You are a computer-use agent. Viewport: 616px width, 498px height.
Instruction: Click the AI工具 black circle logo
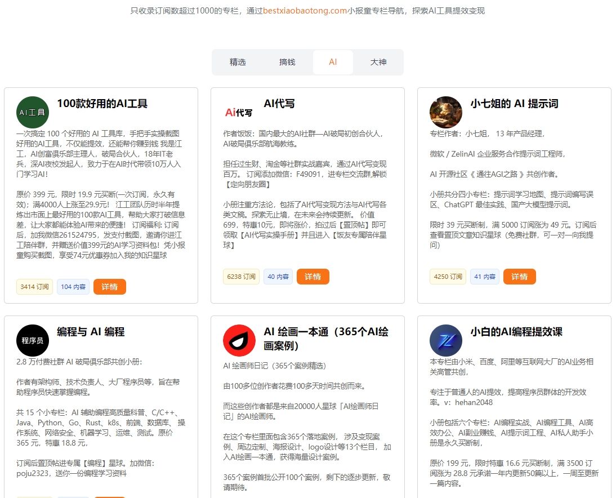(32, 112)
